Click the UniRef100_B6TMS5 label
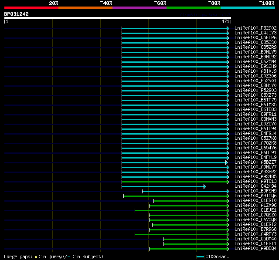 (255, 105)
